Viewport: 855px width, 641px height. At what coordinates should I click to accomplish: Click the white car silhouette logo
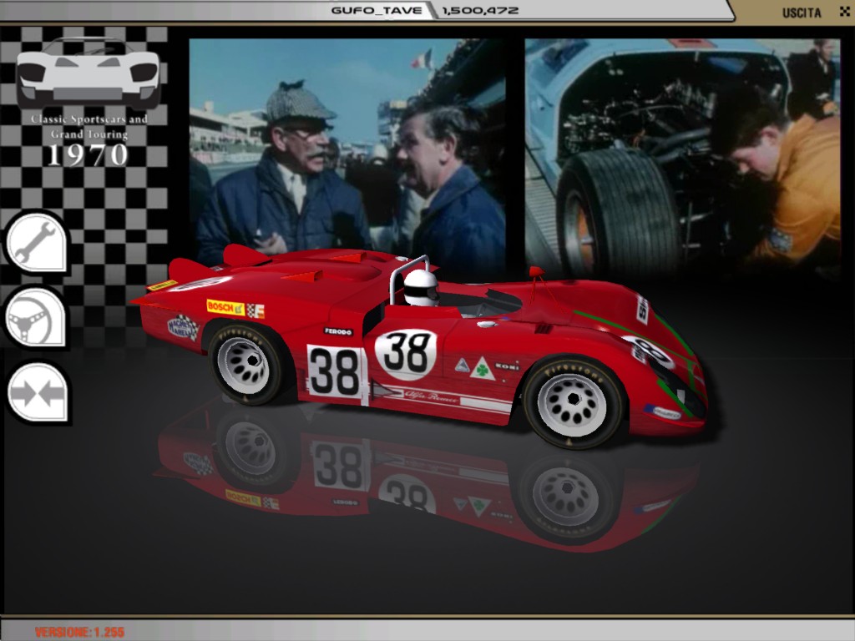pyautogui.click(x=89, y=73)
